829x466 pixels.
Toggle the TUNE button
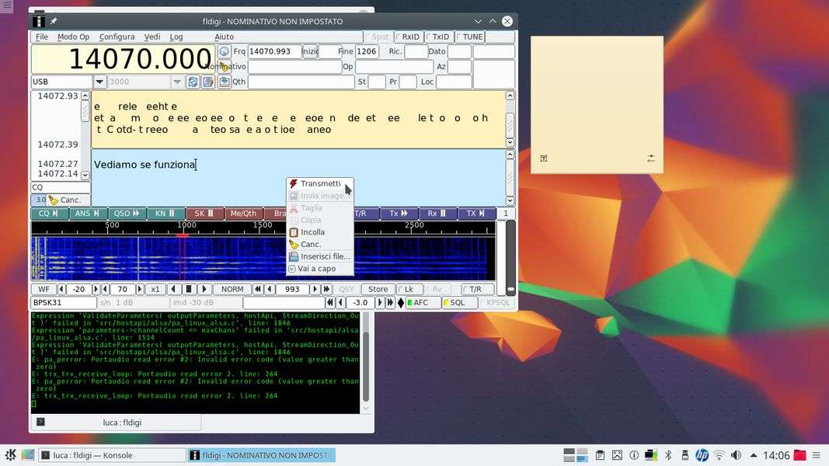[469, 37]
